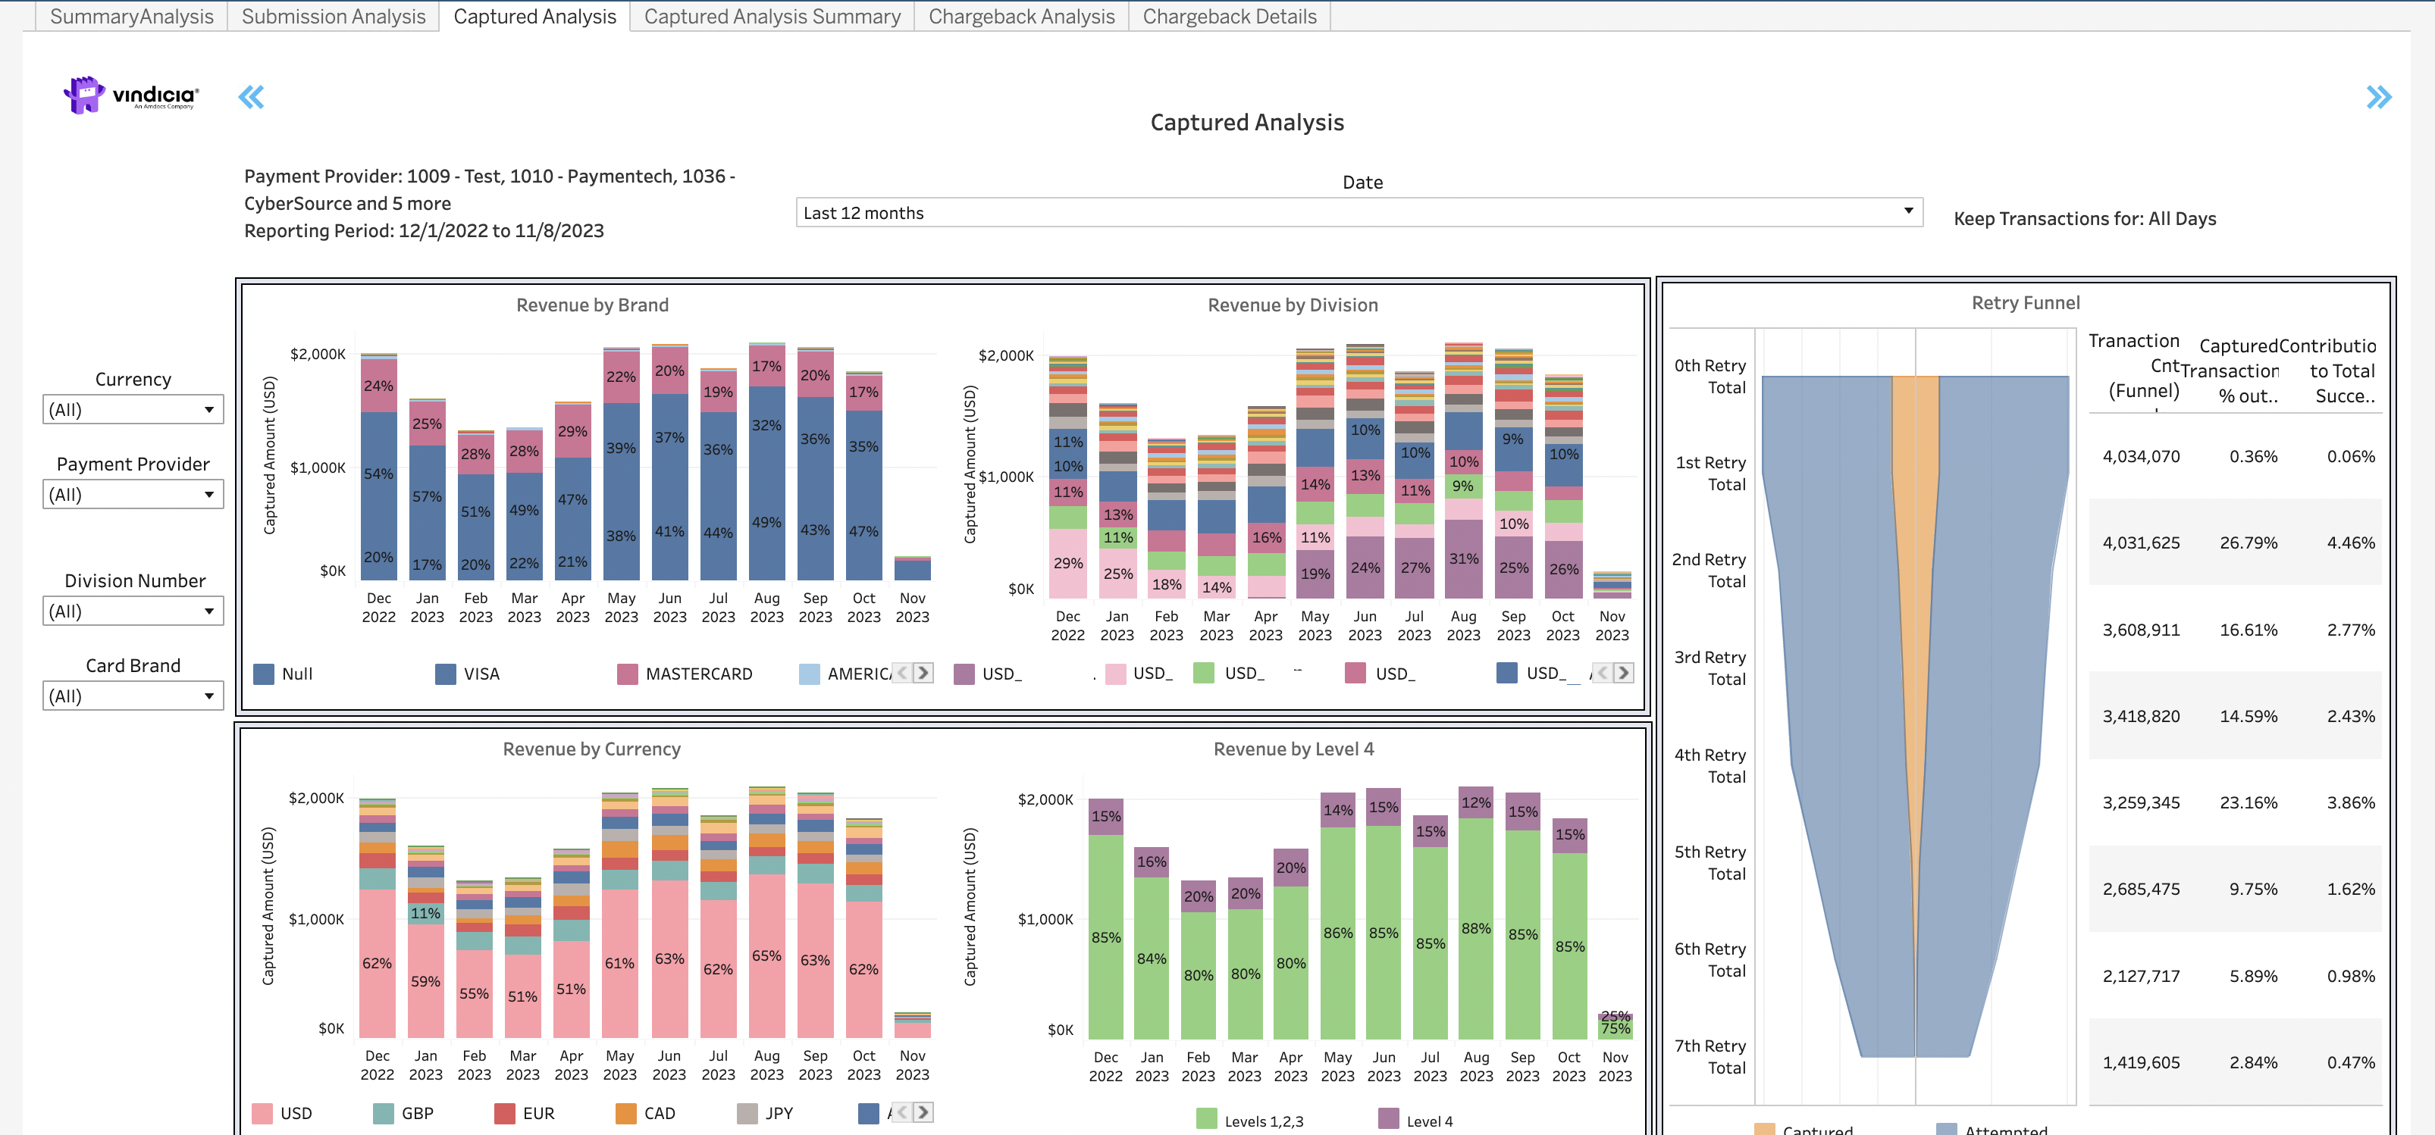The height and width of the screenshot is (1135, 2435).
Task: Click the MASTERCARD legend swatch
Action: point(627,674)
